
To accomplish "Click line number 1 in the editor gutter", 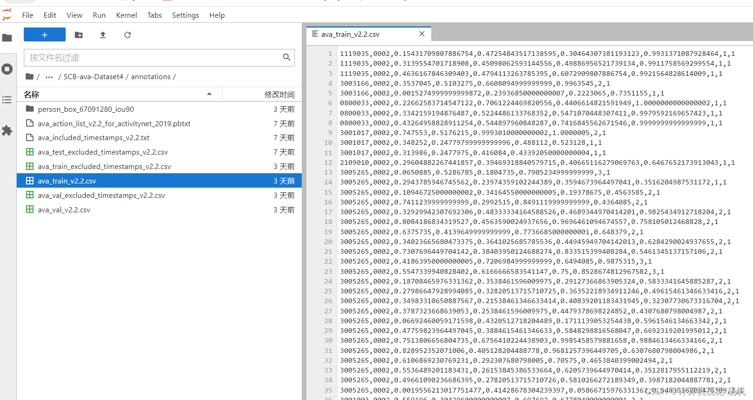I will (330, 54).
